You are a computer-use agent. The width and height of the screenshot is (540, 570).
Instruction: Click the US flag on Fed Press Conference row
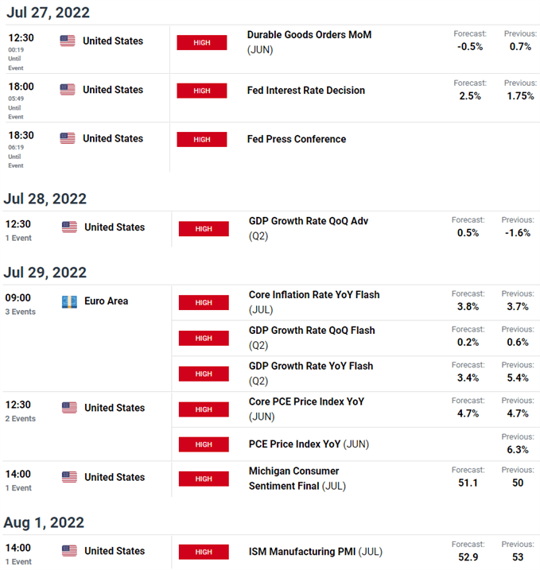pyautogui.click(x=68, y=138)
